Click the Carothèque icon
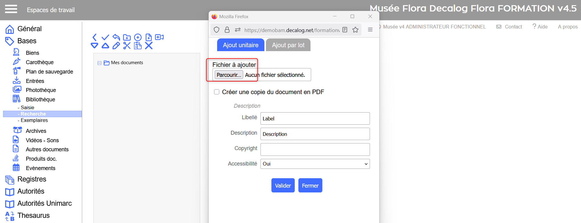The image size is (581, 223). coord(16,62)
